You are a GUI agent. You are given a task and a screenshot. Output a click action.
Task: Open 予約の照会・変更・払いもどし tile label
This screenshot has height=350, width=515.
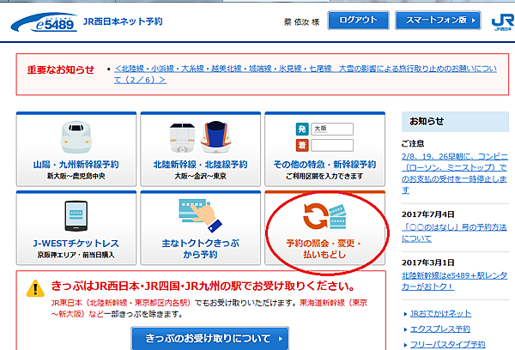pos(324,249)
